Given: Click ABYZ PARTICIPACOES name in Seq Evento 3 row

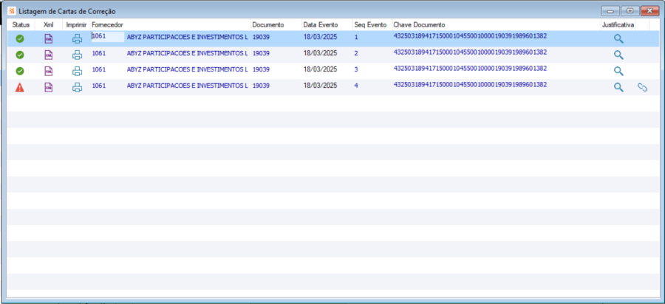Looking at the screenshot, I should 187,69.
